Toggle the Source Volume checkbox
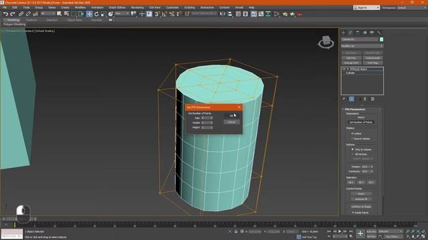428x240 pixels. [352, 139]
